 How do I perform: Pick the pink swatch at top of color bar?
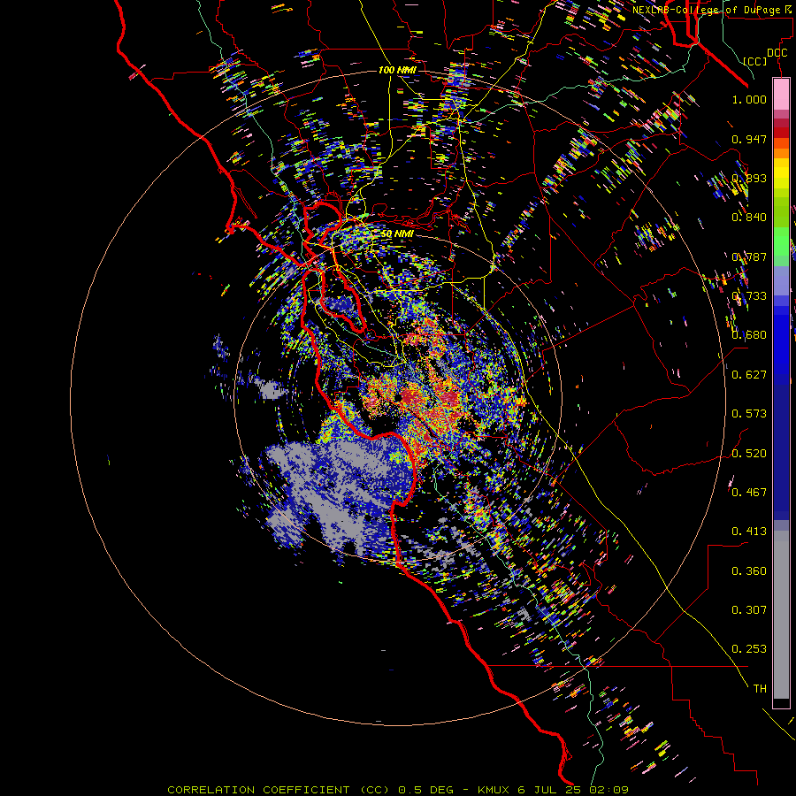click(x=781, y=95)
